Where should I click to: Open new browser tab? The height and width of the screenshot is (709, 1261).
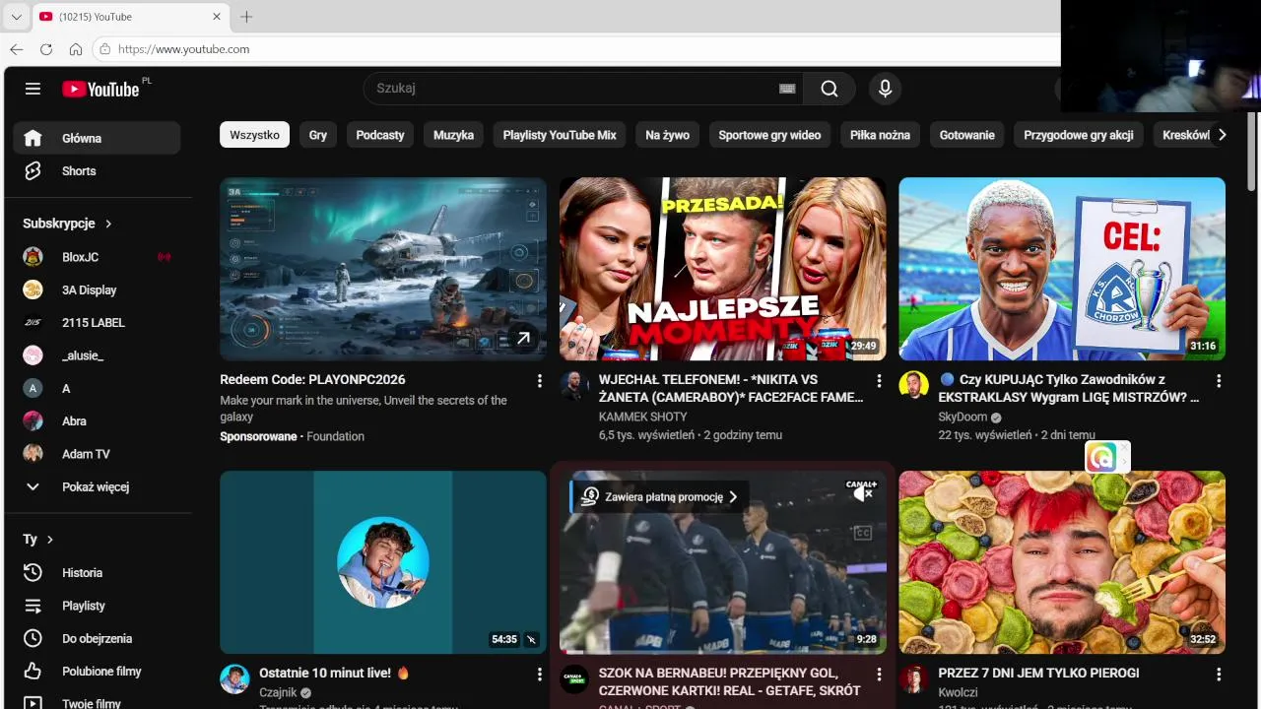coord(246,17)
